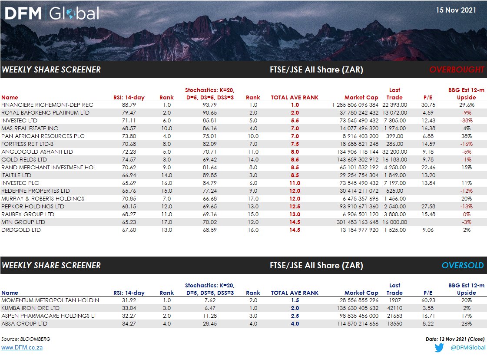Click the oversold section FTSE/JSE All Share title
The image size is (487, 359).
(x=316, y=265)
